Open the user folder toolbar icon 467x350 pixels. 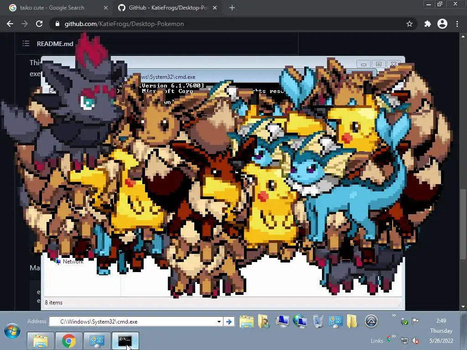tap(264, 321)
